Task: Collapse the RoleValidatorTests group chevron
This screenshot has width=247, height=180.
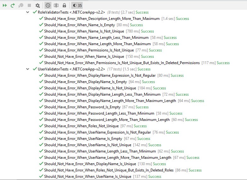Action: (x=27, y=12)
